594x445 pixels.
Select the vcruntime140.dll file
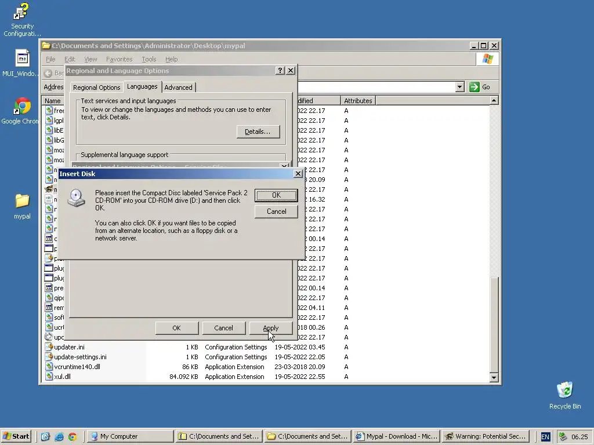click(77, 367)
